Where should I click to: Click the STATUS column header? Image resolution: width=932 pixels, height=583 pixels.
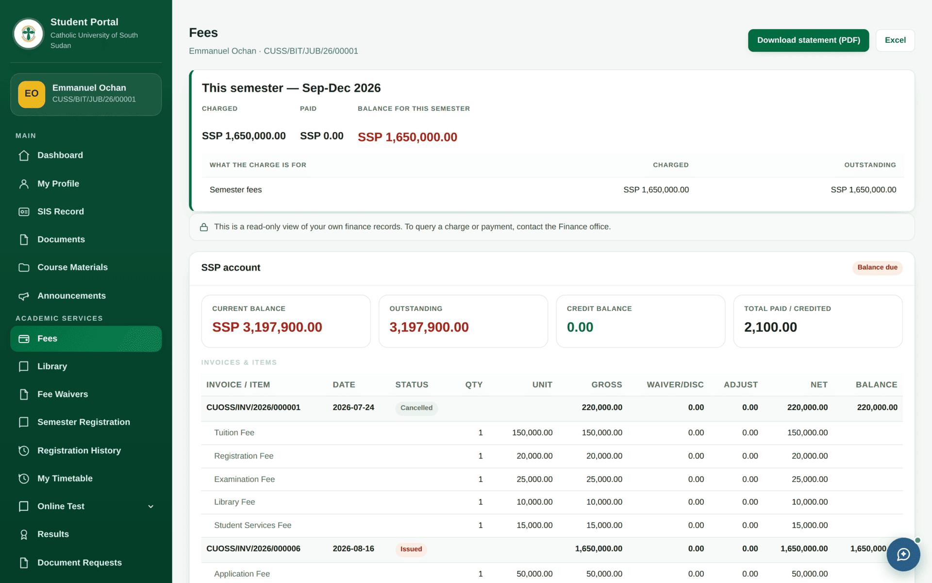412,385
